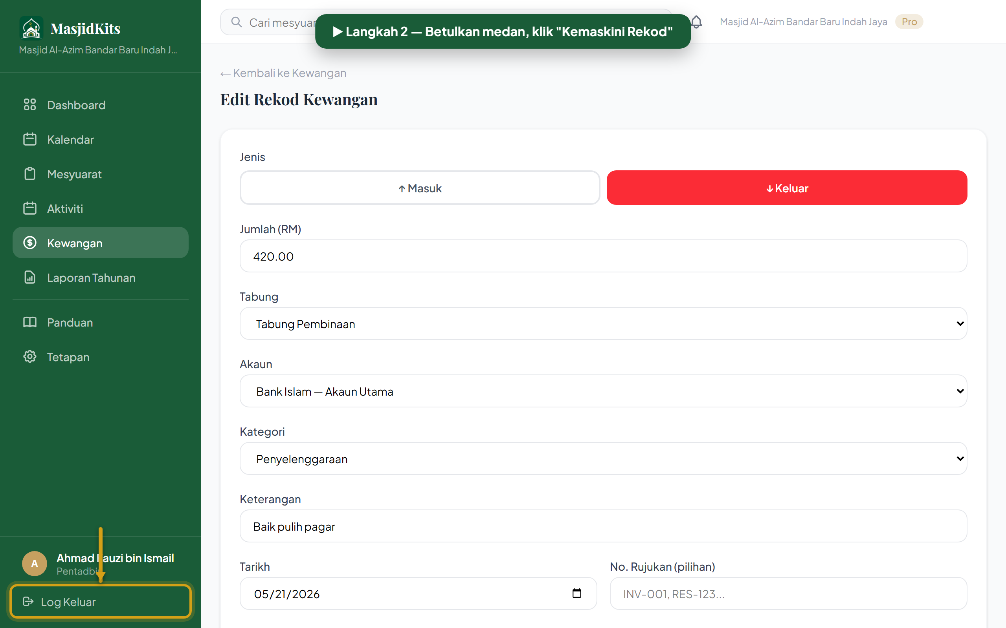Click the Pro plan badge
This screenshot has width=1006, height=628.
pyautogui.click(x=909, y=22)
